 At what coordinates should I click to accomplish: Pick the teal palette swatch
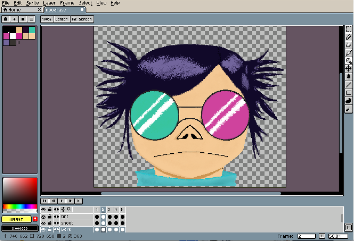32,30
